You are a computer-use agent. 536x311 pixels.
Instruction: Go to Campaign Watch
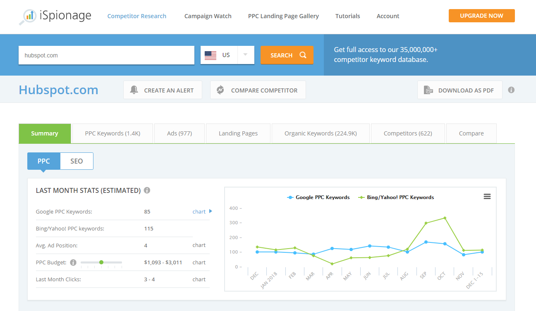[x=208, y=16]
